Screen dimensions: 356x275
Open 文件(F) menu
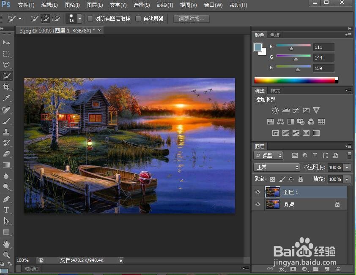tap(26, 5)
